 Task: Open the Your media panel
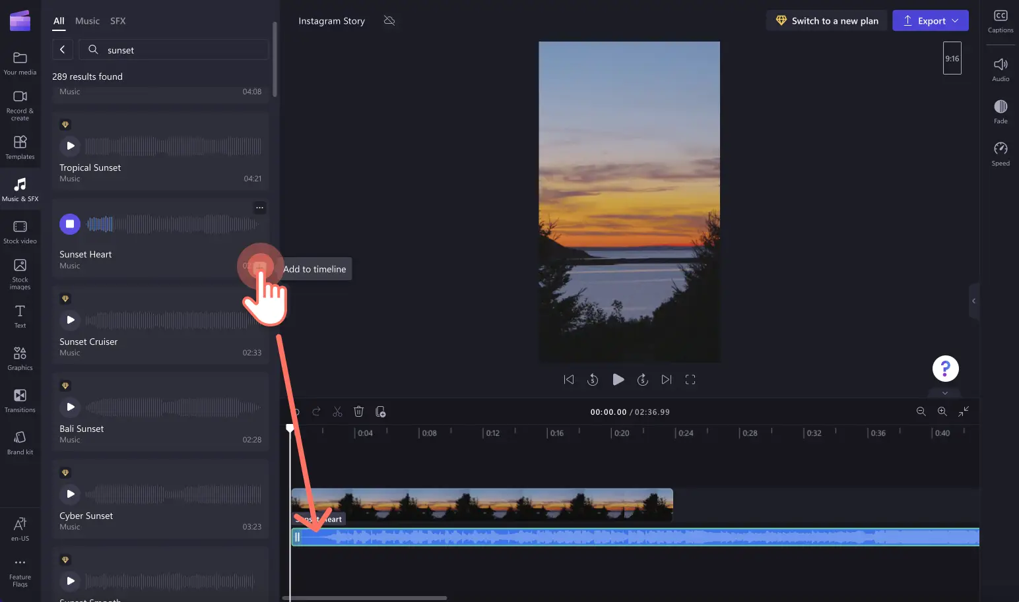20,63
